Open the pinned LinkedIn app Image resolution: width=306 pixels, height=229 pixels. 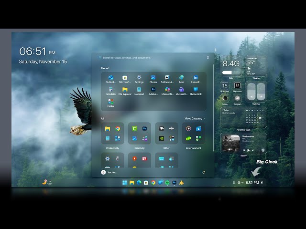[196, 79]
